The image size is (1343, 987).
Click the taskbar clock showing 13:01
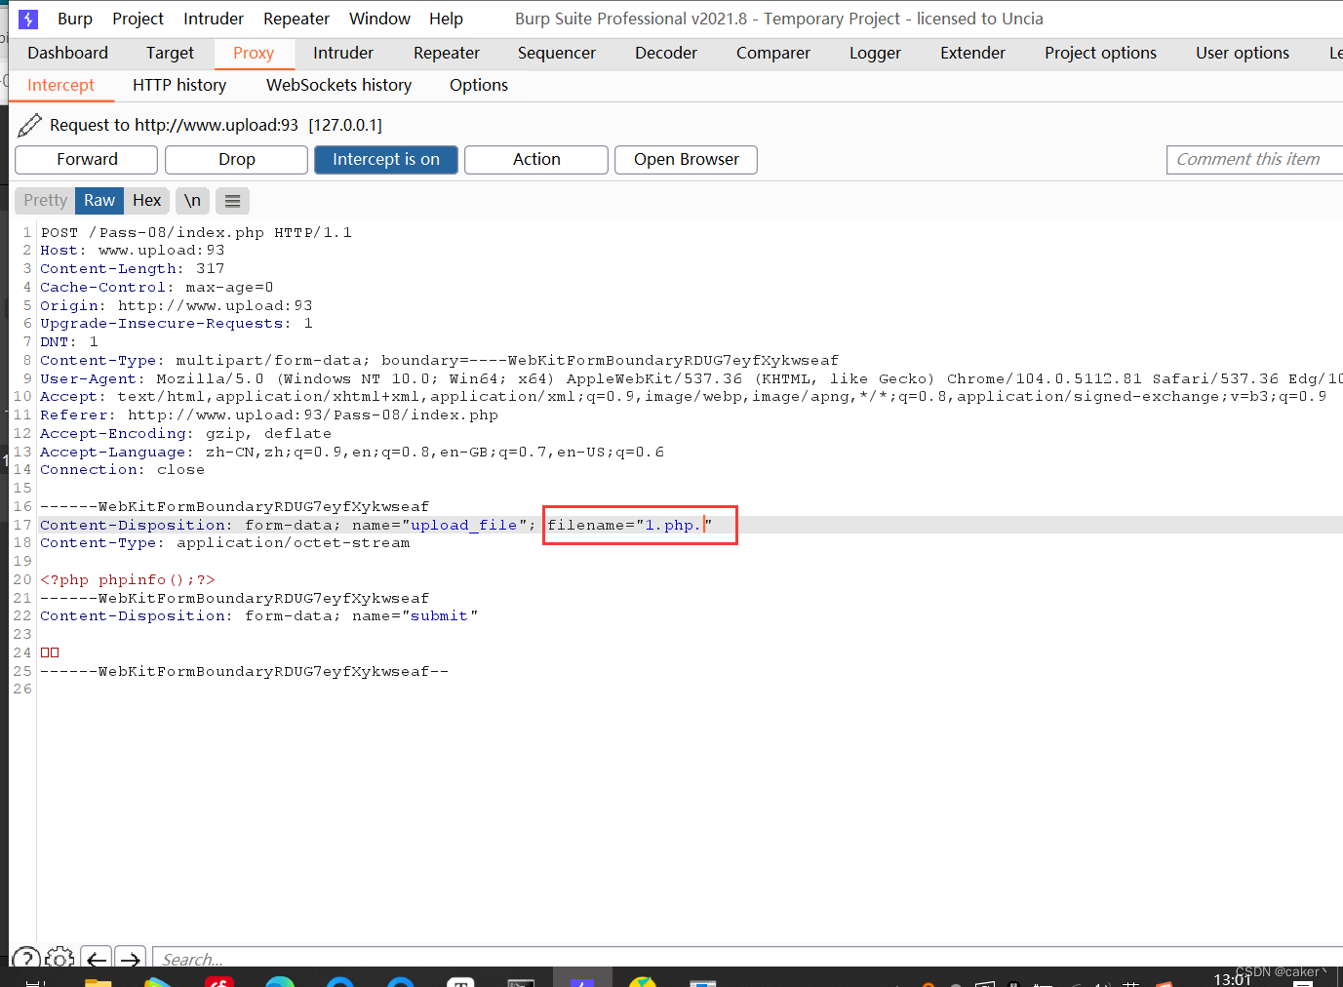click(1232, 978)
